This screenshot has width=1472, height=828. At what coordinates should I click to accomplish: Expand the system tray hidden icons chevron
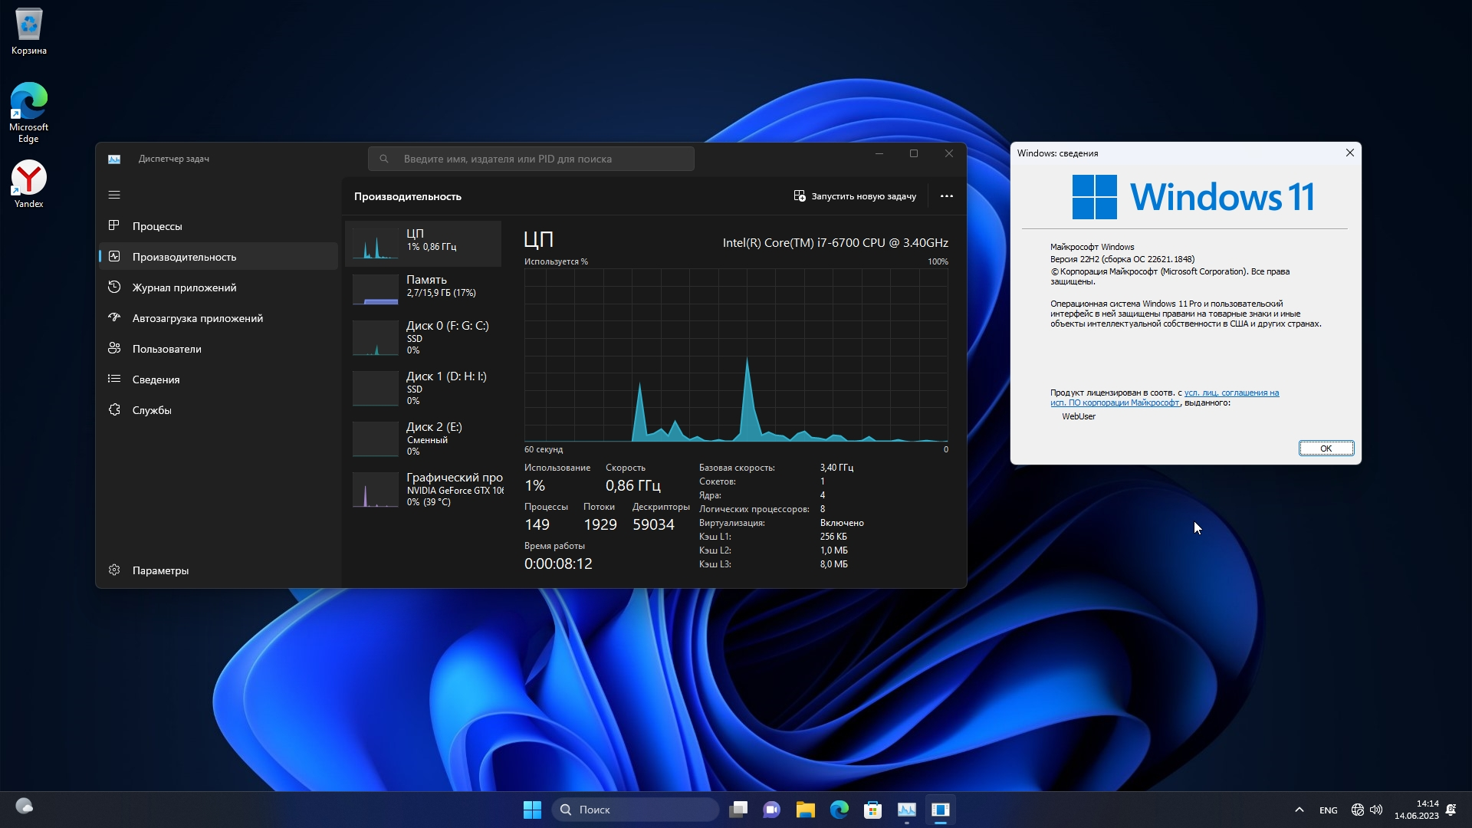coord(1299,810)
